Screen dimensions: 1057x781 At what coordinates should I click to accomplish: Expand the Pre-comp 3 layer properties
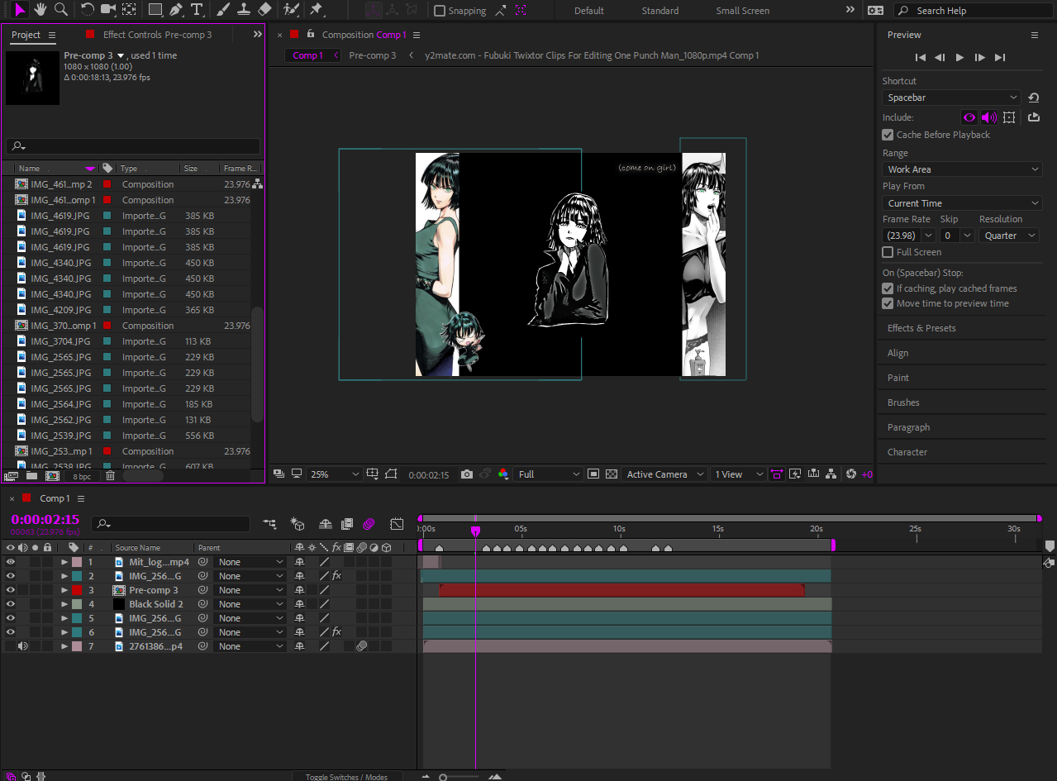click(x=64, y=590)
